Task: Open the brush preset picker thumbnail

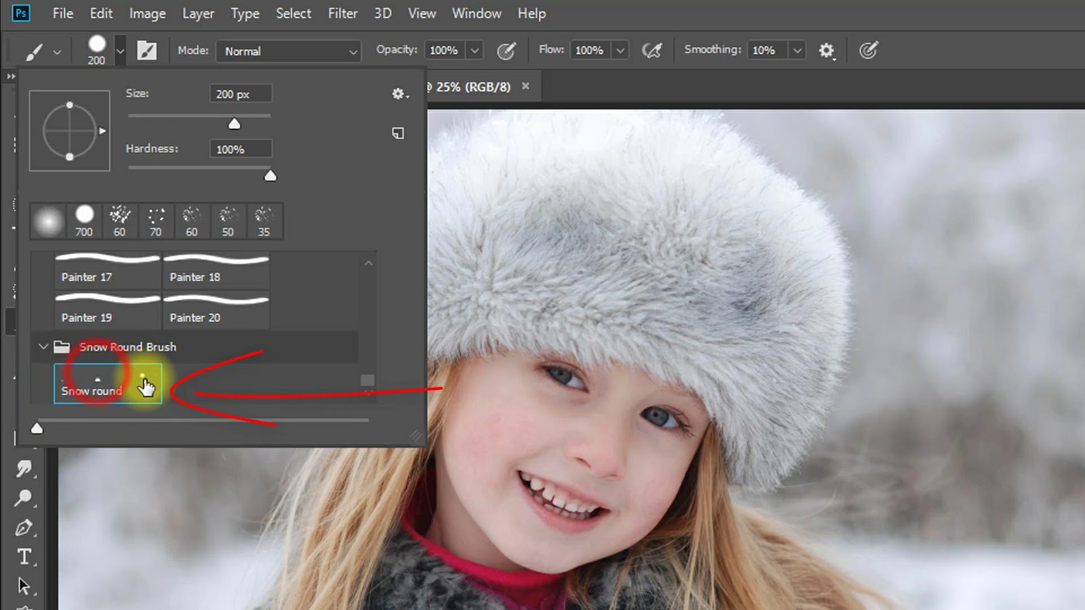Action: coord(97,50)
